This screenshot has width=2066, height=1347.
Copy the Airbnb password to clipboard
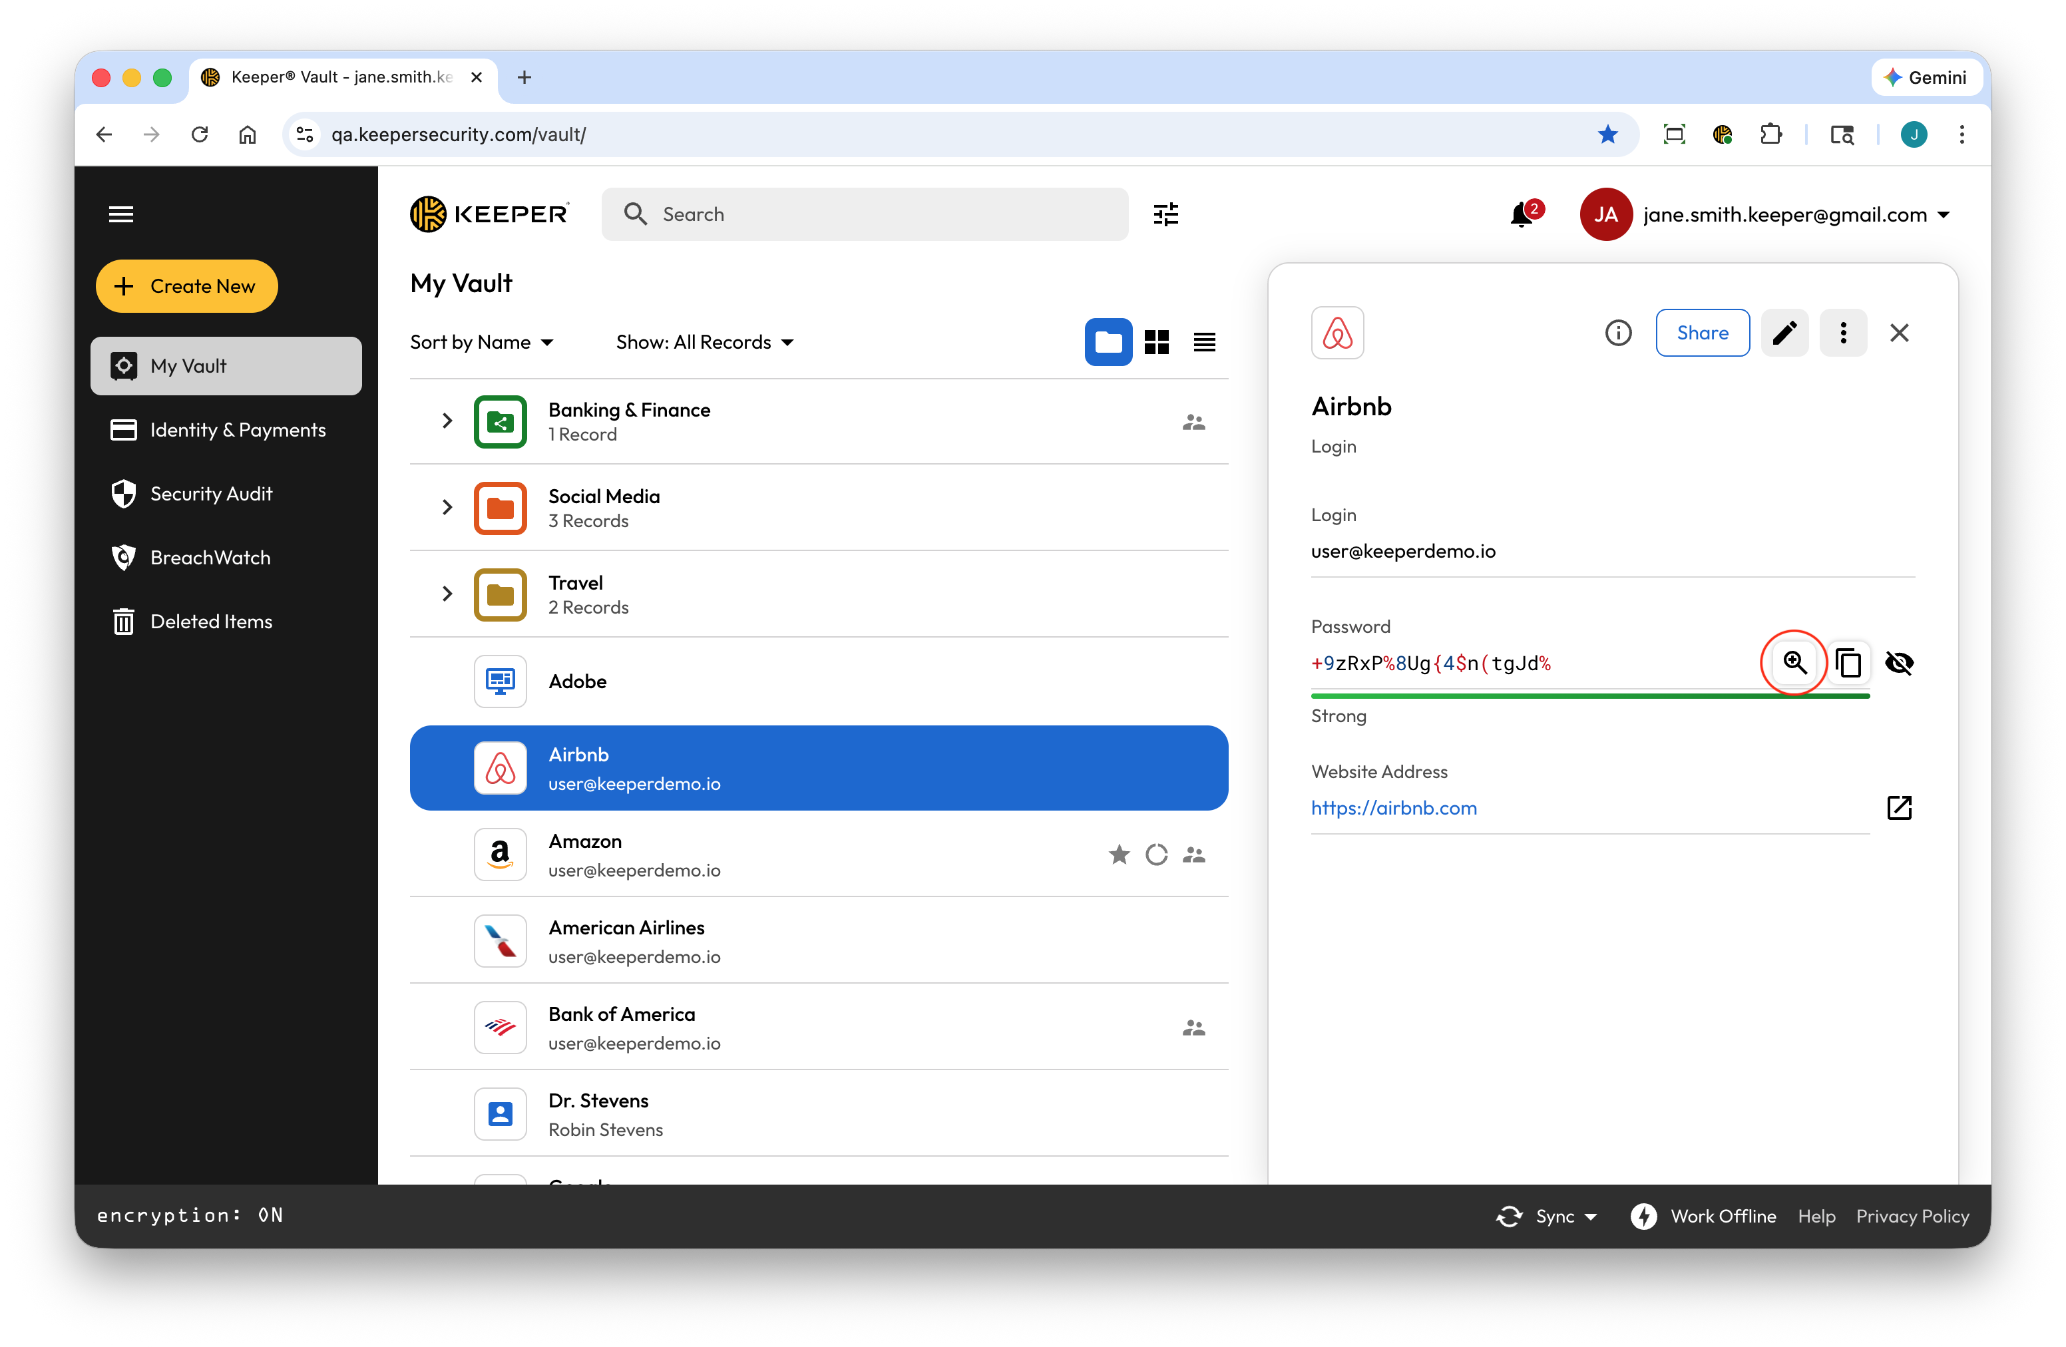pyautogui.click(x=1848, y=663)
